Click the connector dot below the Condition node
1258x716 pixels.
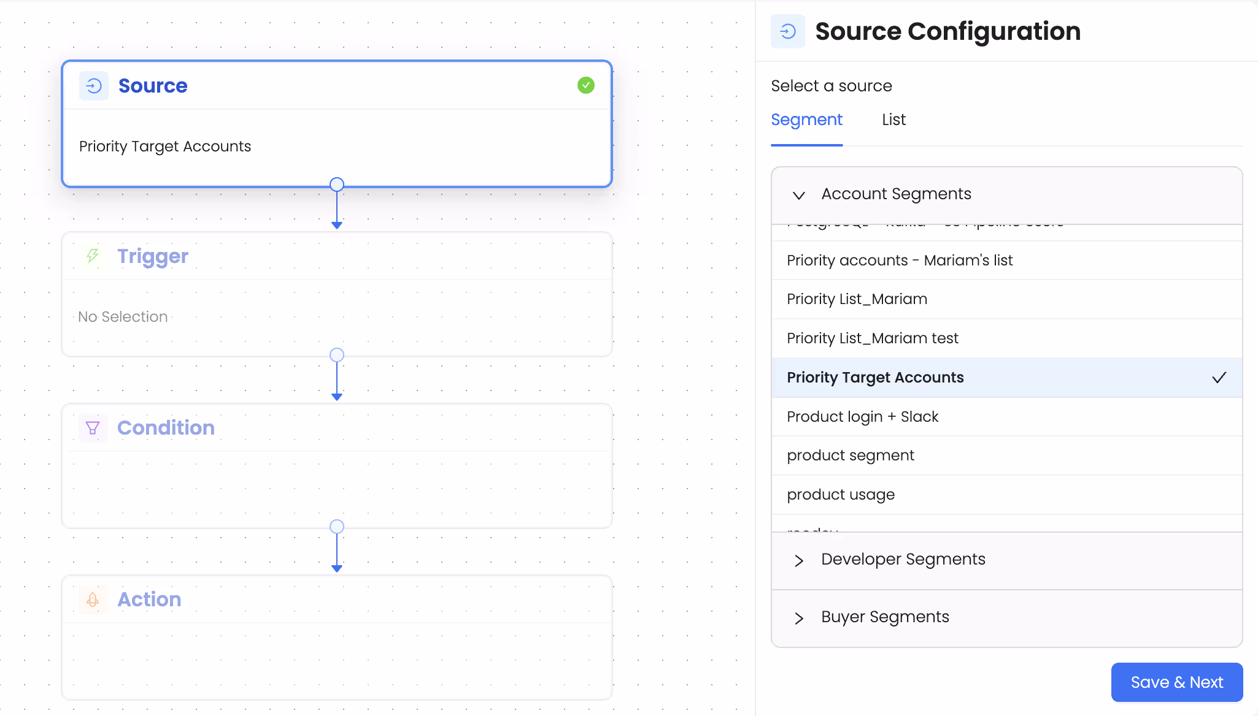336,526
